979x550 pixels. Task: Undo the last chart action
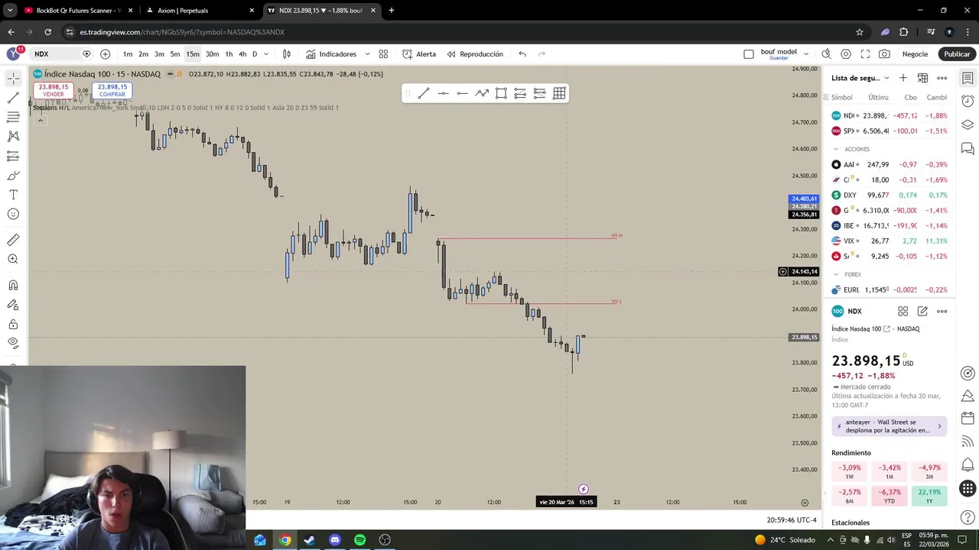(x=522, y=54)
